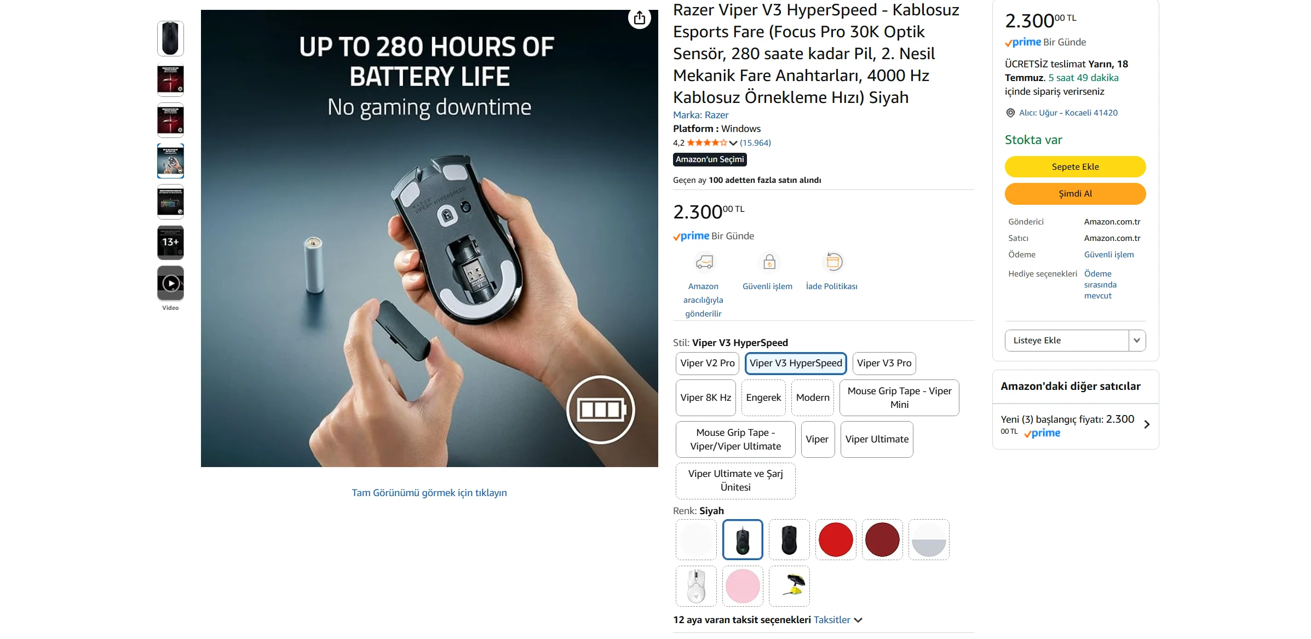Open the Listeye Ekle dropdown arrow

click(1137, 341)
